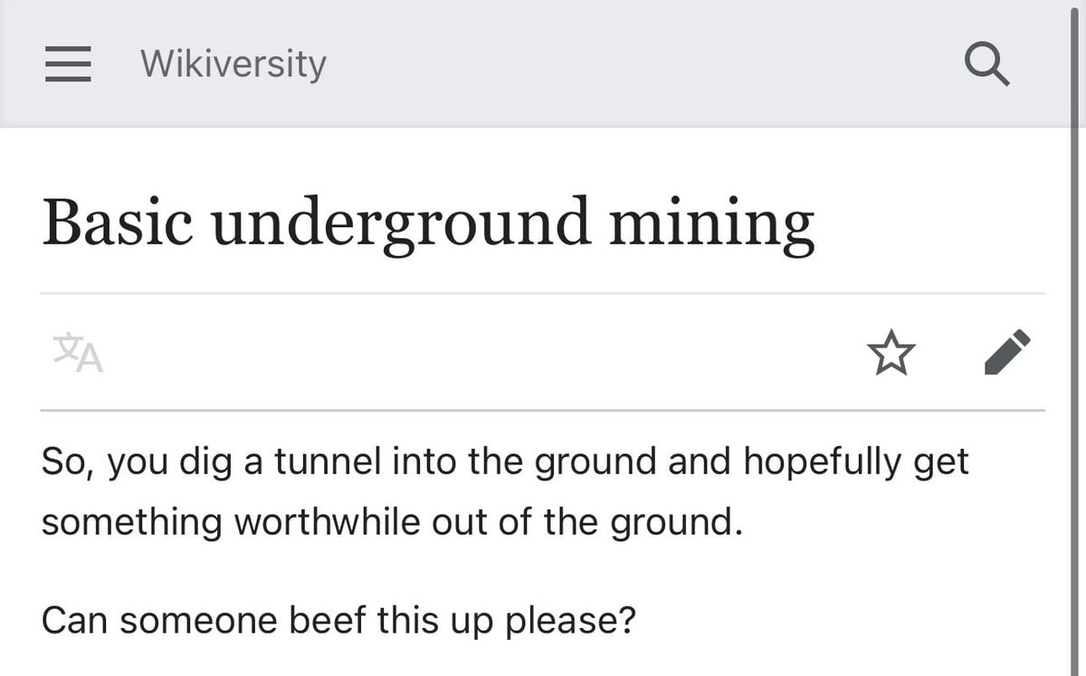1086x676 pixels.
Task: Click "please?" at the end of the text
Action: (x=570, y=620)
